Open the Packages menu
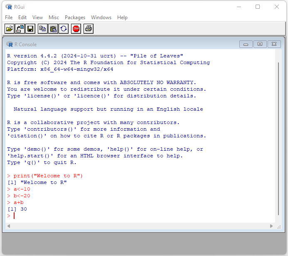 point(75,17)
